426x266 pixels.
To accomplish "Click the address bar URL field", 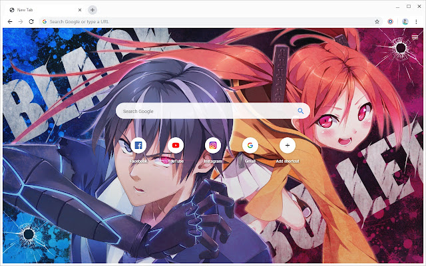I will click(x=210, y=22).
